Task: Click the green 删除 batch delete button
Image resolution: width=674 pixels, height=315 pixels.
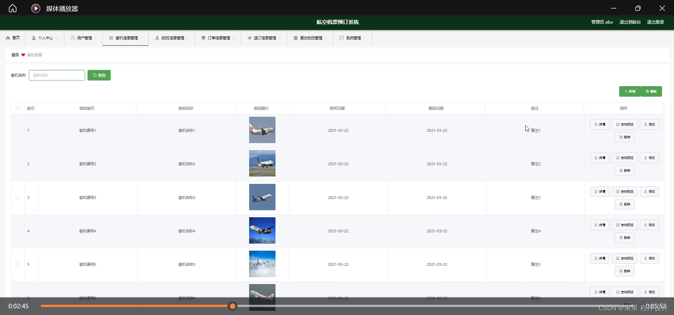Action: 651,91
